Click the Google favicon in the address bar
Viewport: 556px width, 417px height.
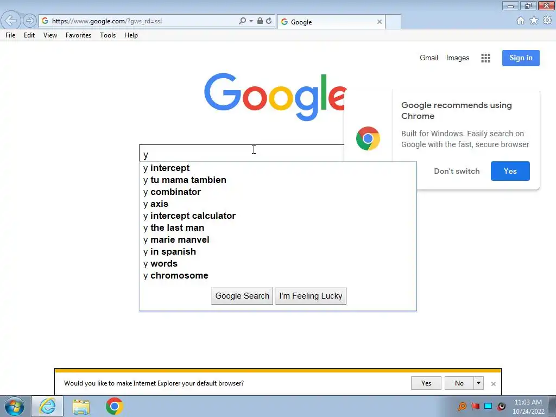tap(45, 21)
